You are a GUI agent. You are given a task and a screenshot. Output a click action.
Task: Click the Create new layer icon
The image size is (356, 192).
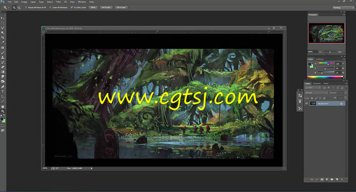(337, 180)
